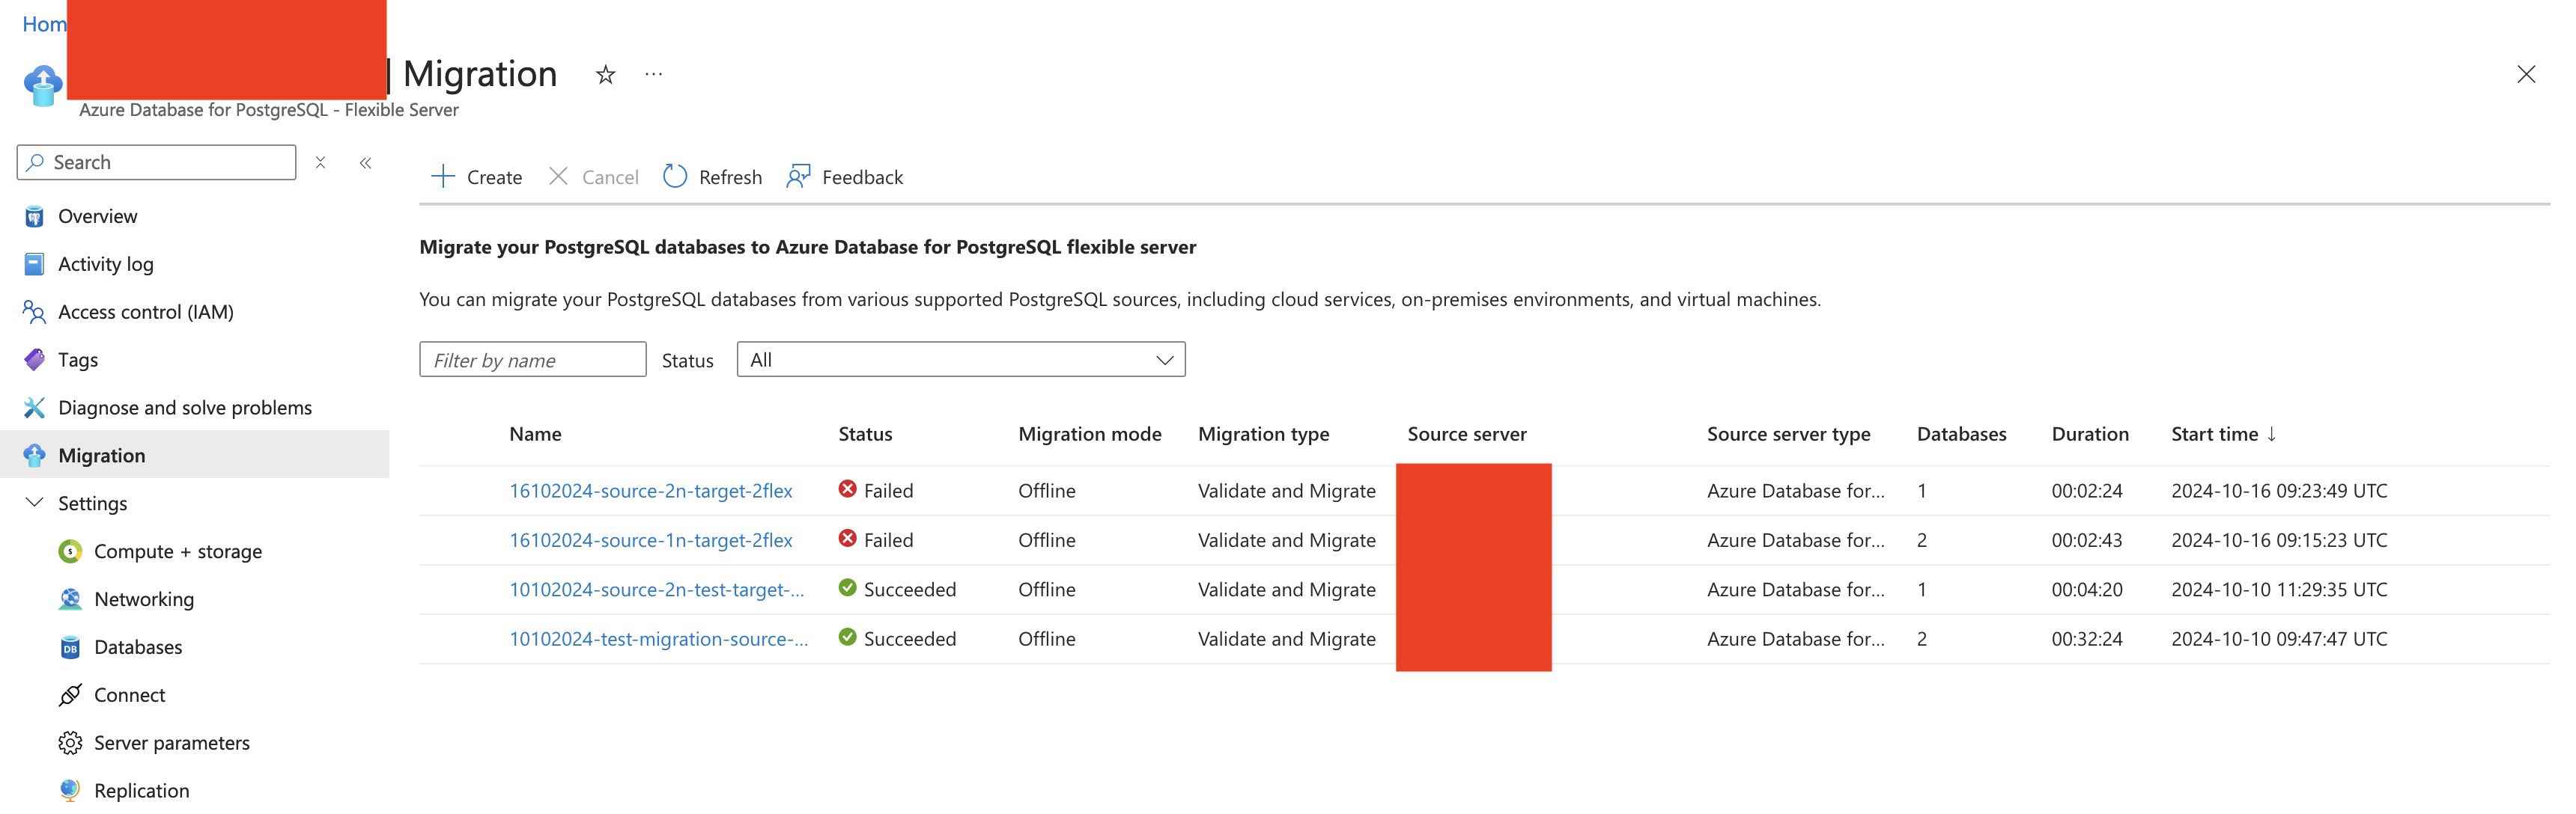The image size is (2576, 814).
Task: Click the Diagnose wrench icon
Action: coord(34,408)
